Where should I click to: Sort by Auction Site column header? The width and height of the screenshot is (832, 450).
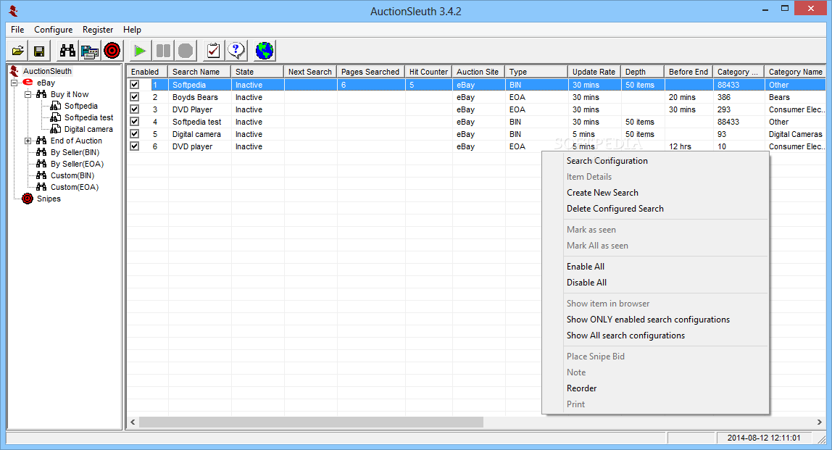click(x=478, y=72)
